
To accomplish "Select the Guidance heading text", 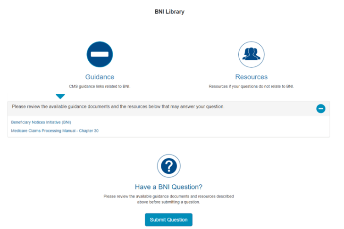I will (x=100, y=77).
